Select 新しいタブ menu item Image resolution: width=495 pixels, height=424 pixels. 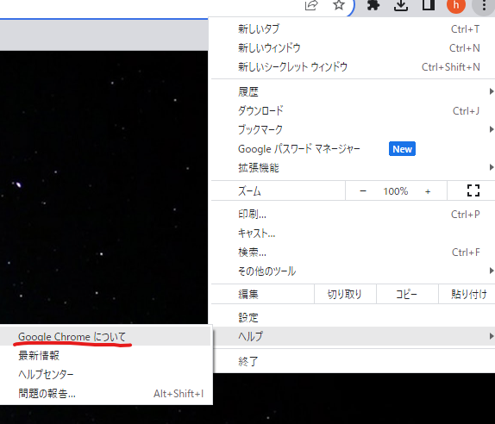pyautogui.click(x=353, y=29)
